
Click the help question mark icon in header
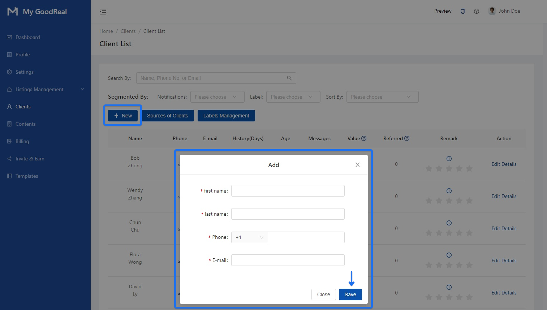(477, 11)
